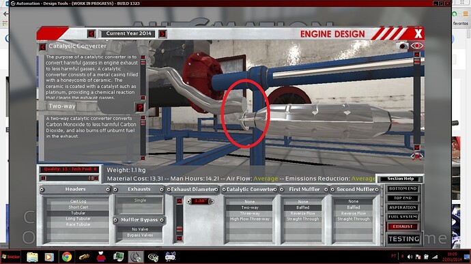Switch to the Aspiration section
This screenshot has width=471, height=264.
coord(403,207)
